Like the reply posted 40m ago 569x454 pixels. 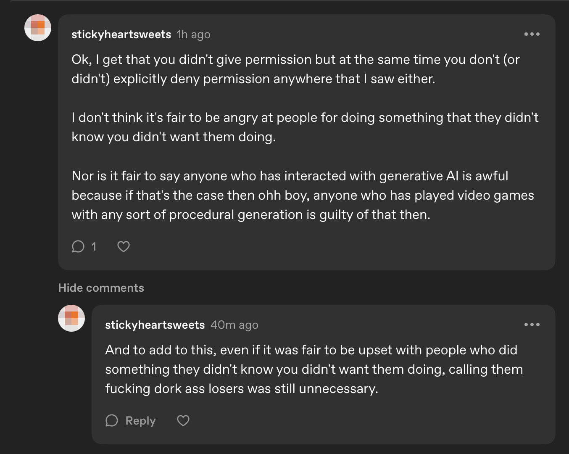click(x=183, y=420)
